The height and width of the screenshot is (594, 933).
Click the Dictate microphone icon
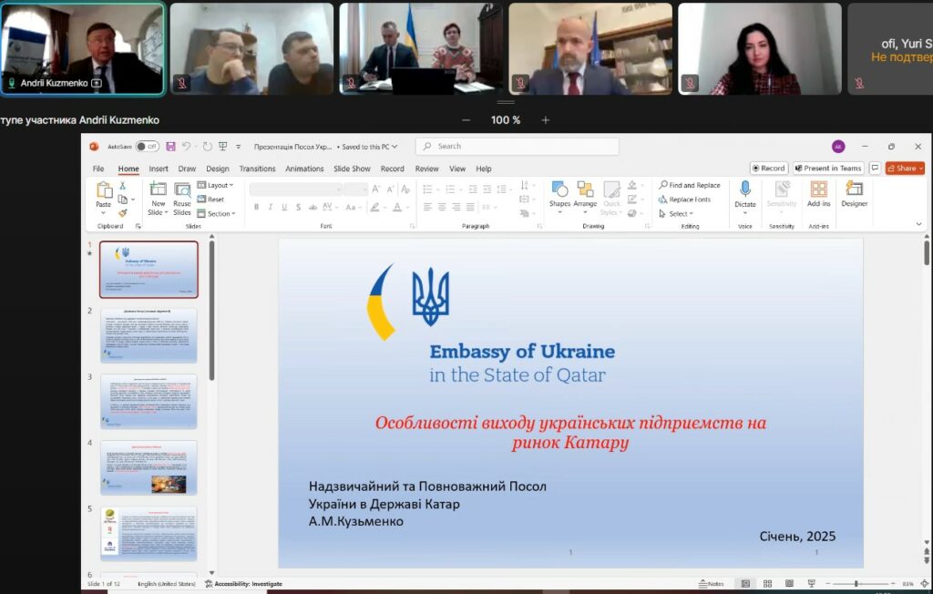(x=744, y=189)
